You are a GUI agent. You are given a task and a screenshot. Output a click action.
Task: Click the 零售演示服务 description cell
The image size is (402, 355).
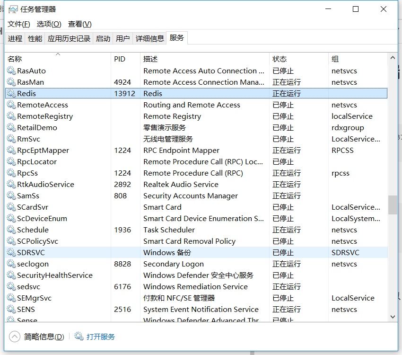click(x=164, y=127)
